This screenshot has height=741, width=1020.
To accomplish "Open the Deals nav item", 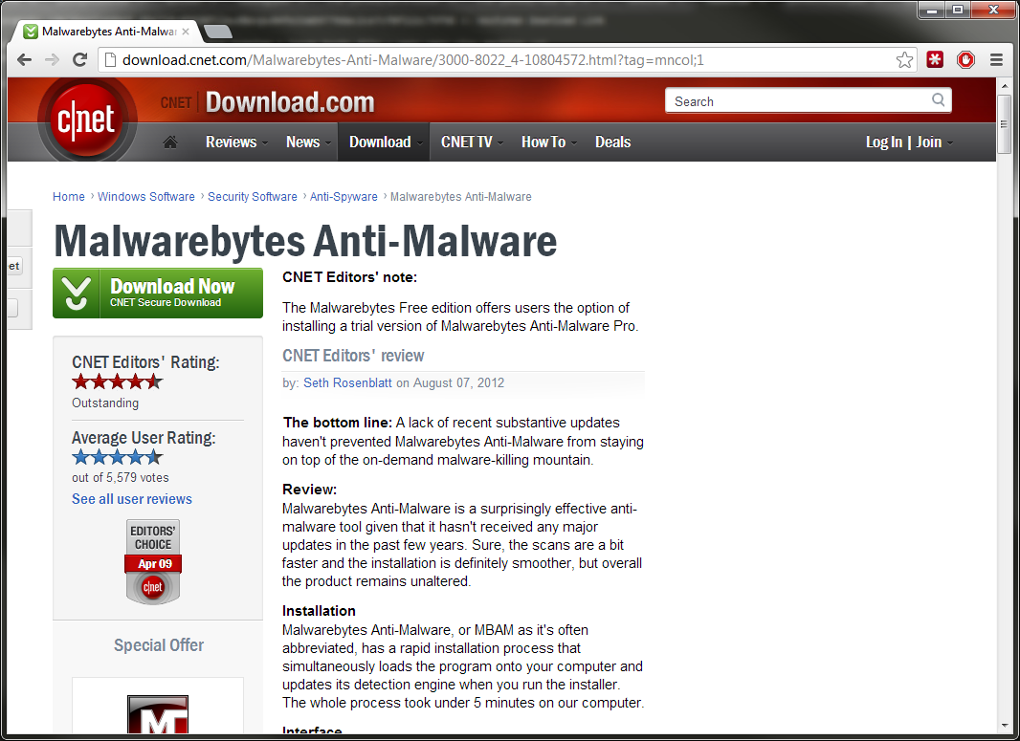I will click(612, 142).
